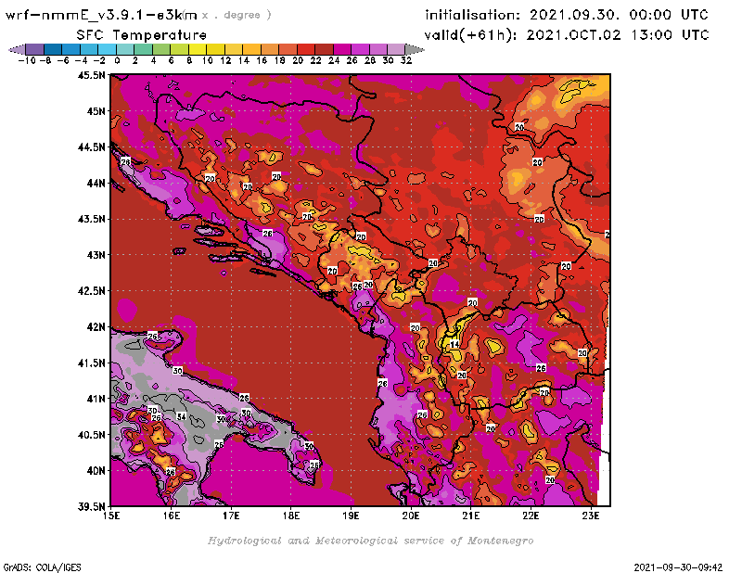
Task: Click the 40.5N latitude label
Action: (x=91, y=435)
